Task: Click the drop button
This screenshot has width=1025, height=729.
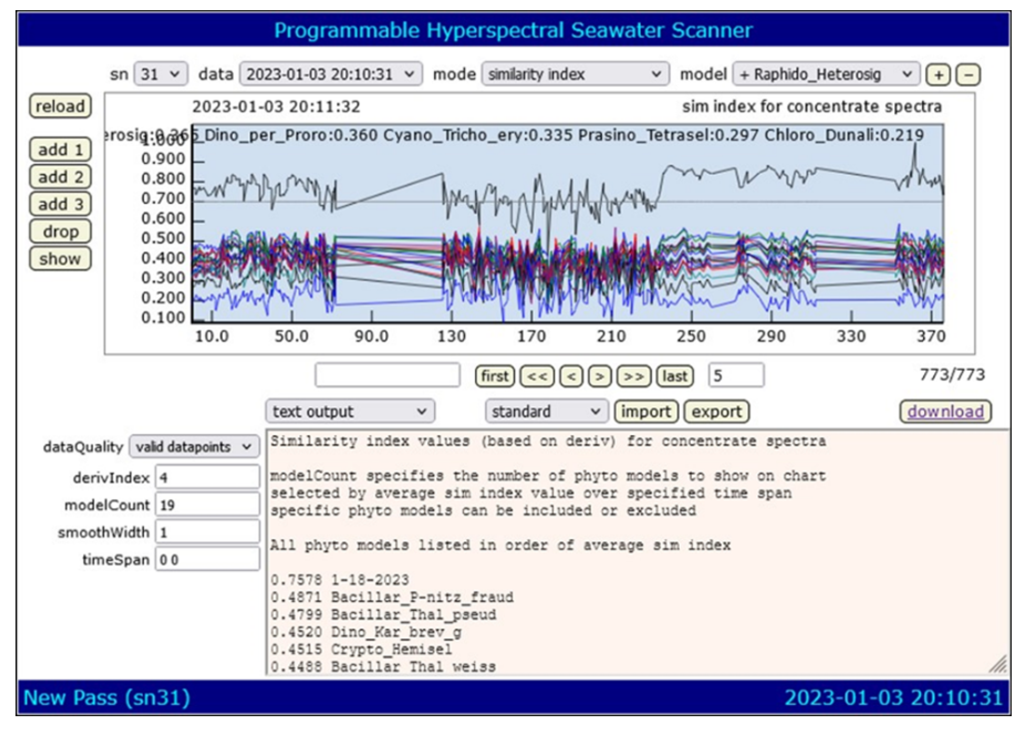Action: [x=60, y=232]
